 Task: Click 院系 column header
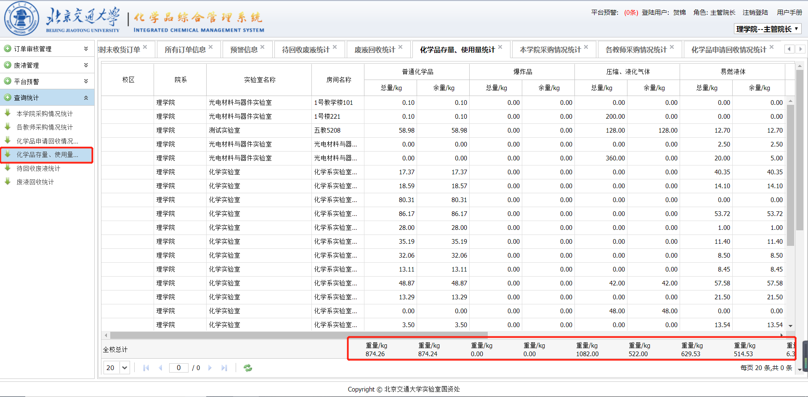[181, 80]
